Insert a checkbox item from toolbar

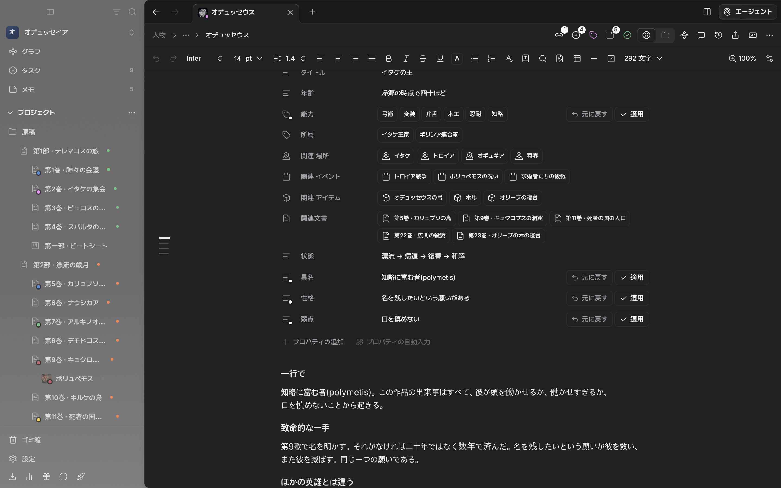tap(611, 58)
